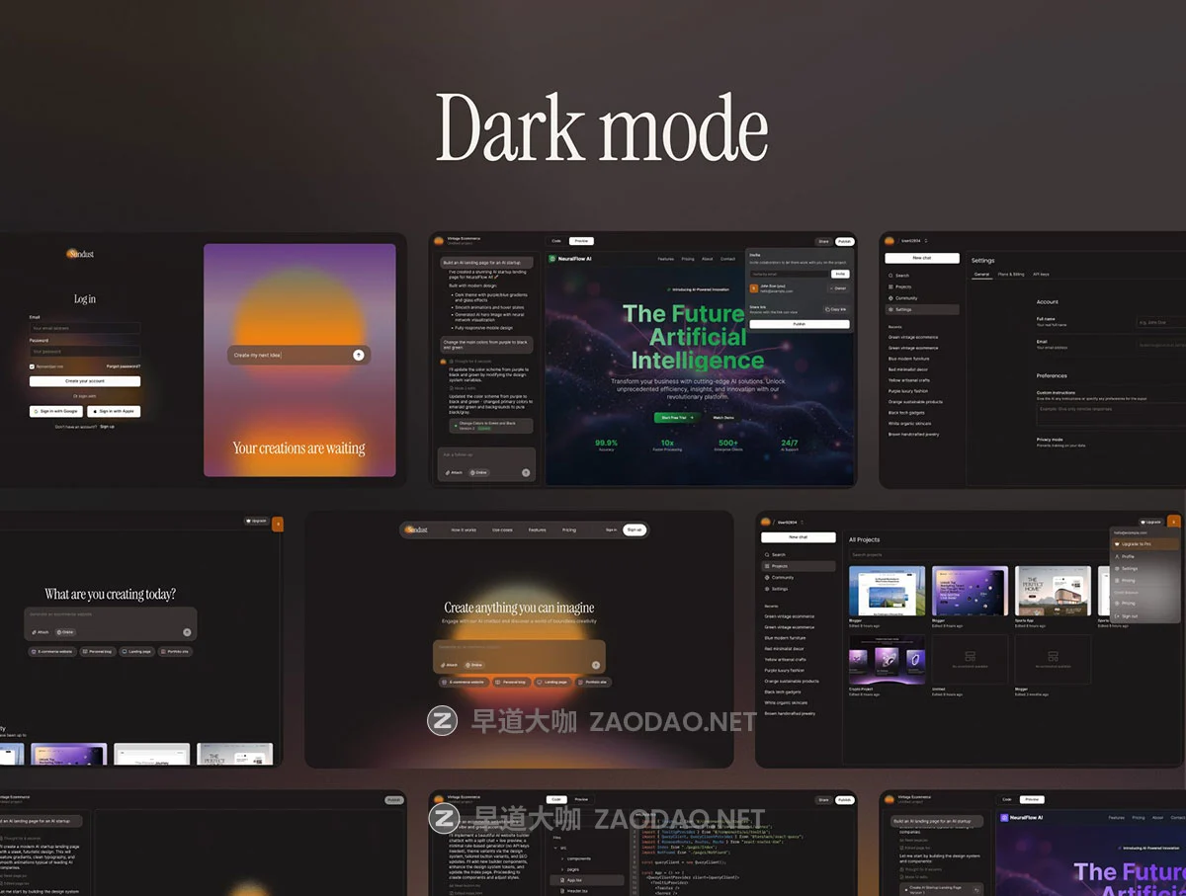Switch to the Plans & Billing tab
1186x896 pixels.
pyautogui.click(x=1010, y=275)
